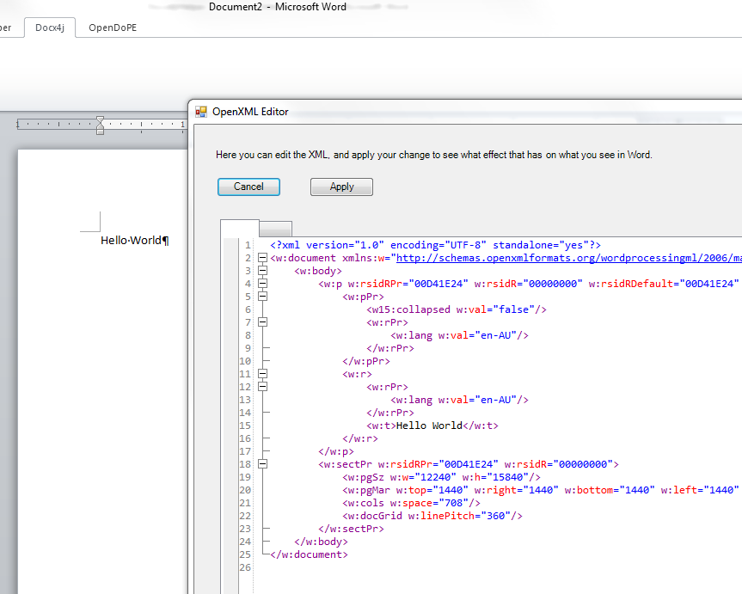Collapse the w:document node on line 2

click(262, 258)
